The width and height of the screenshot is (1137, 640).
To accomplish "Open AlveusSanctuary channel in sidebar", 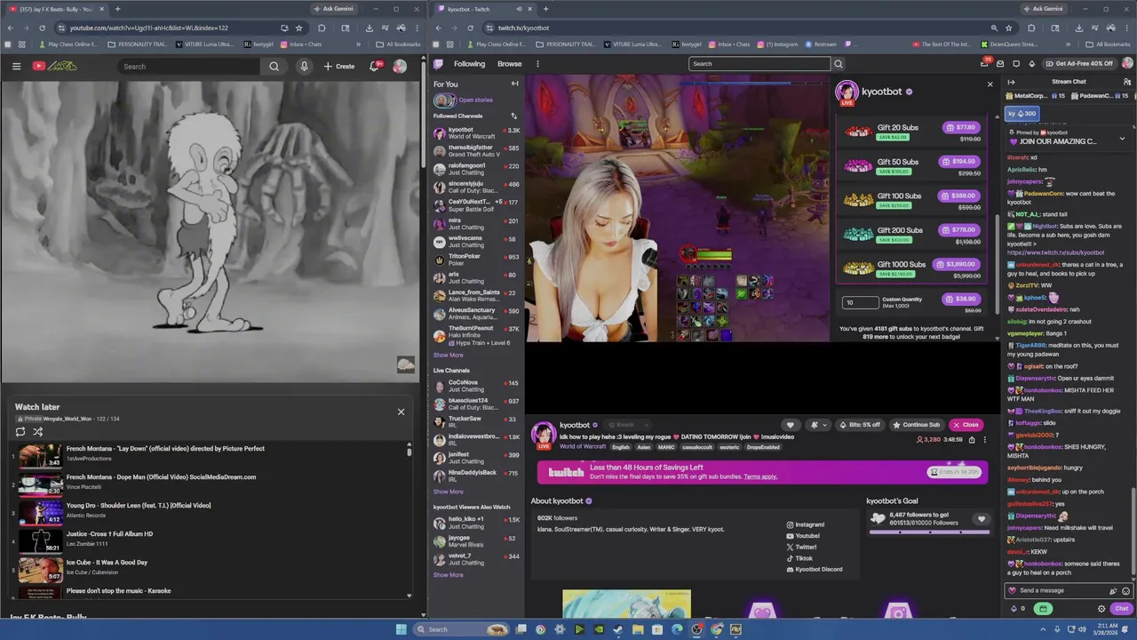I will pyautogui.click(x=477, y=314).
